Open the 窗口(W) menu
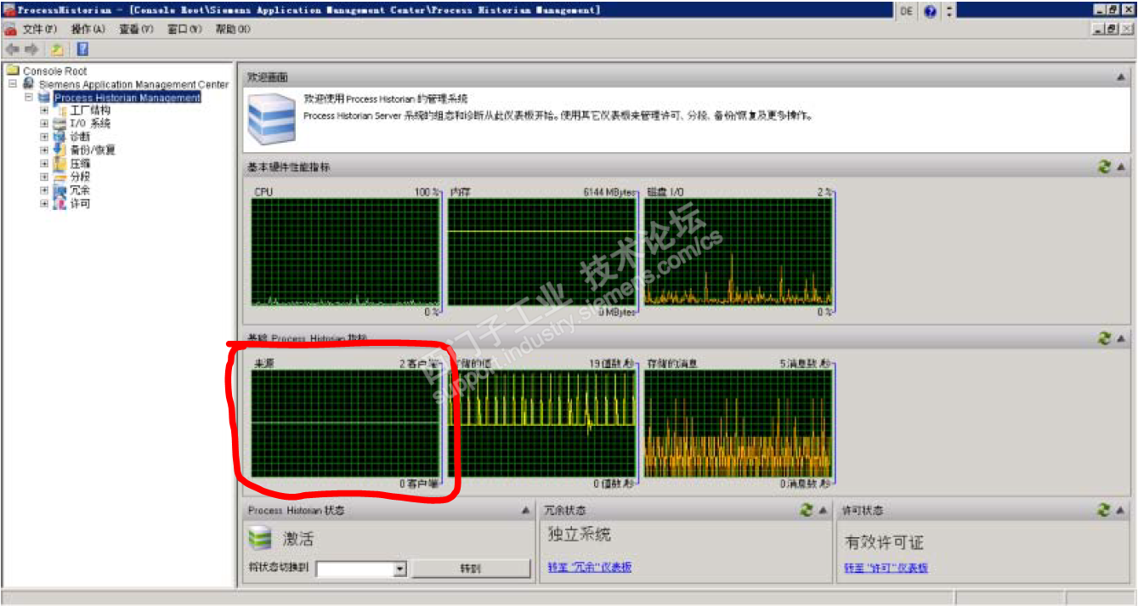Screen dimensions: 1138x606 tap(184, 29)
